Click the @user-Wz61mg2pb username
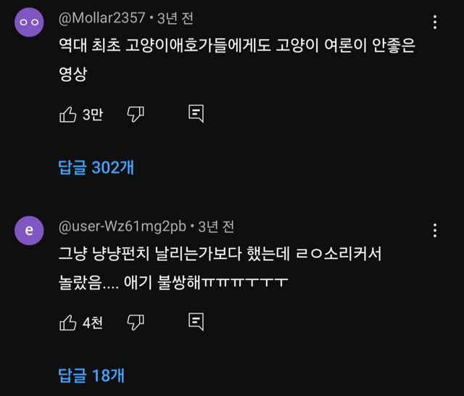 click(122, 227)
